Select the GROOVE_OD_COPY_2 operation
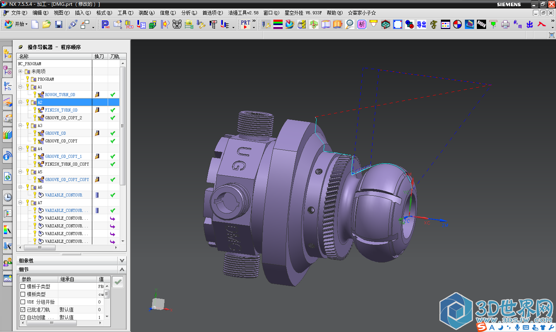This screenshot has height=332, width=556. 63,118
